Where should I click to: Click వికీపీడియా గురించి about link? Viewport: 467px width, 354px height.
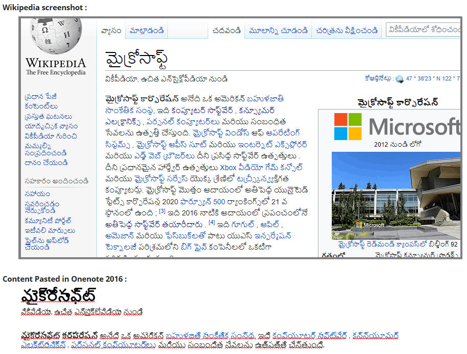[51, 136]
